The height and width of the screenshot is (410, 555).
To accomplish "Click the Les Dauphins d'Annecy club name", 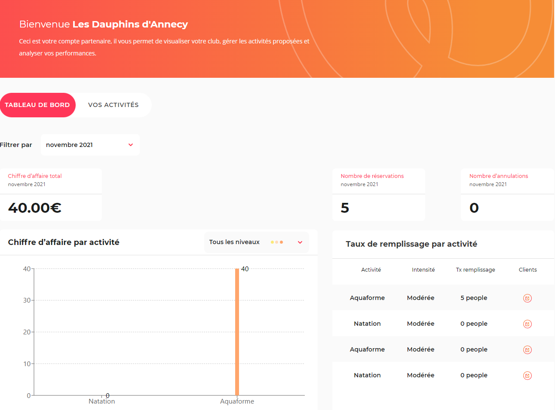I will point(130,24).
